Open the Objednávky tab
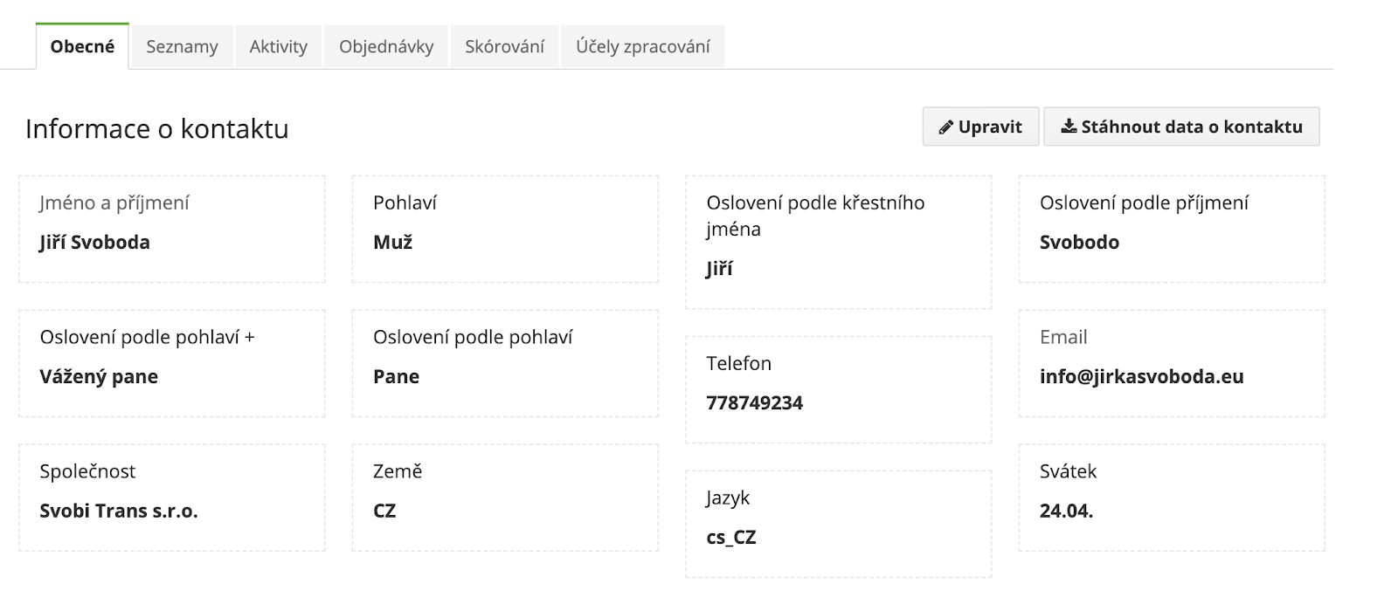This screenshot has width=1398, height=611. [386, 46]
